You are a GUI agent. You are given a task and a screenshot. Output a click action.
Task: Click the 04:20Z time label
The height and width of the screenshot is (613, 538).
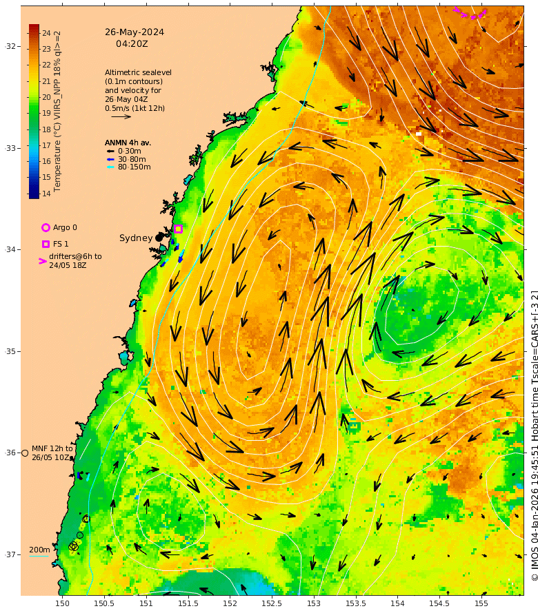click(x=132, y=44)
